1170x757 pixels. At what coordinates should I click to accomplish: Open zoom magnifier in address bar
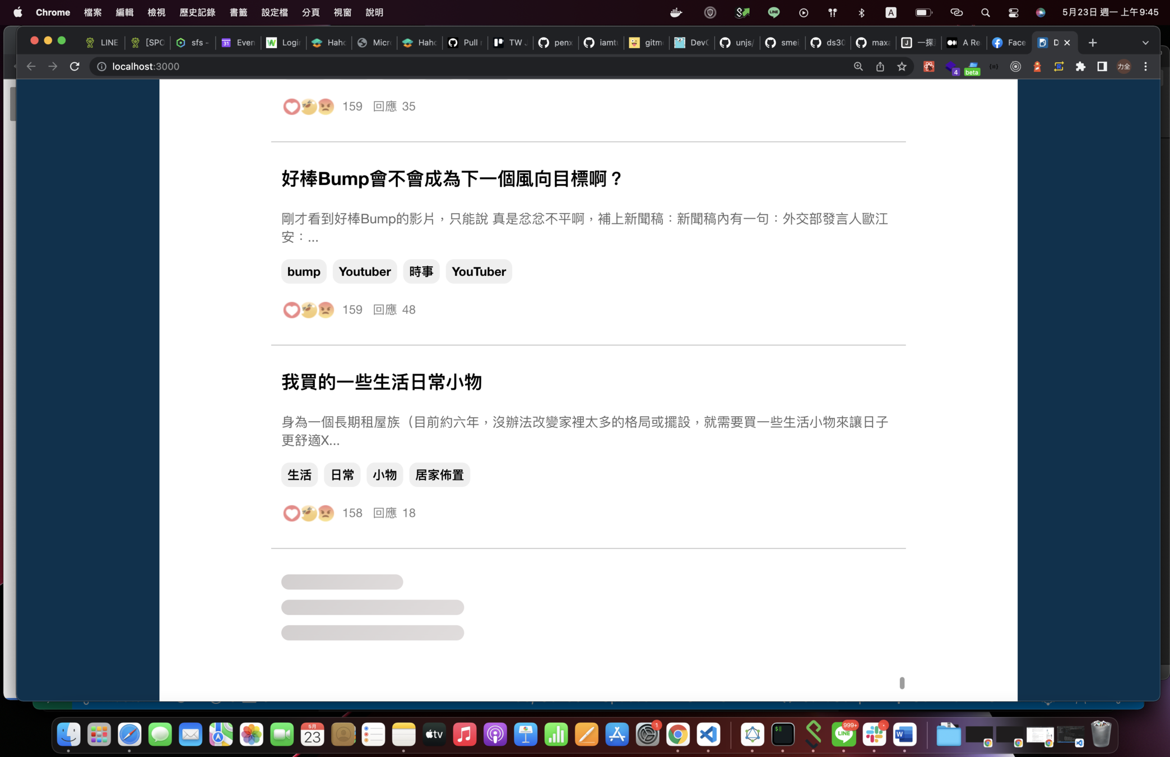click(x=858, y=66)
